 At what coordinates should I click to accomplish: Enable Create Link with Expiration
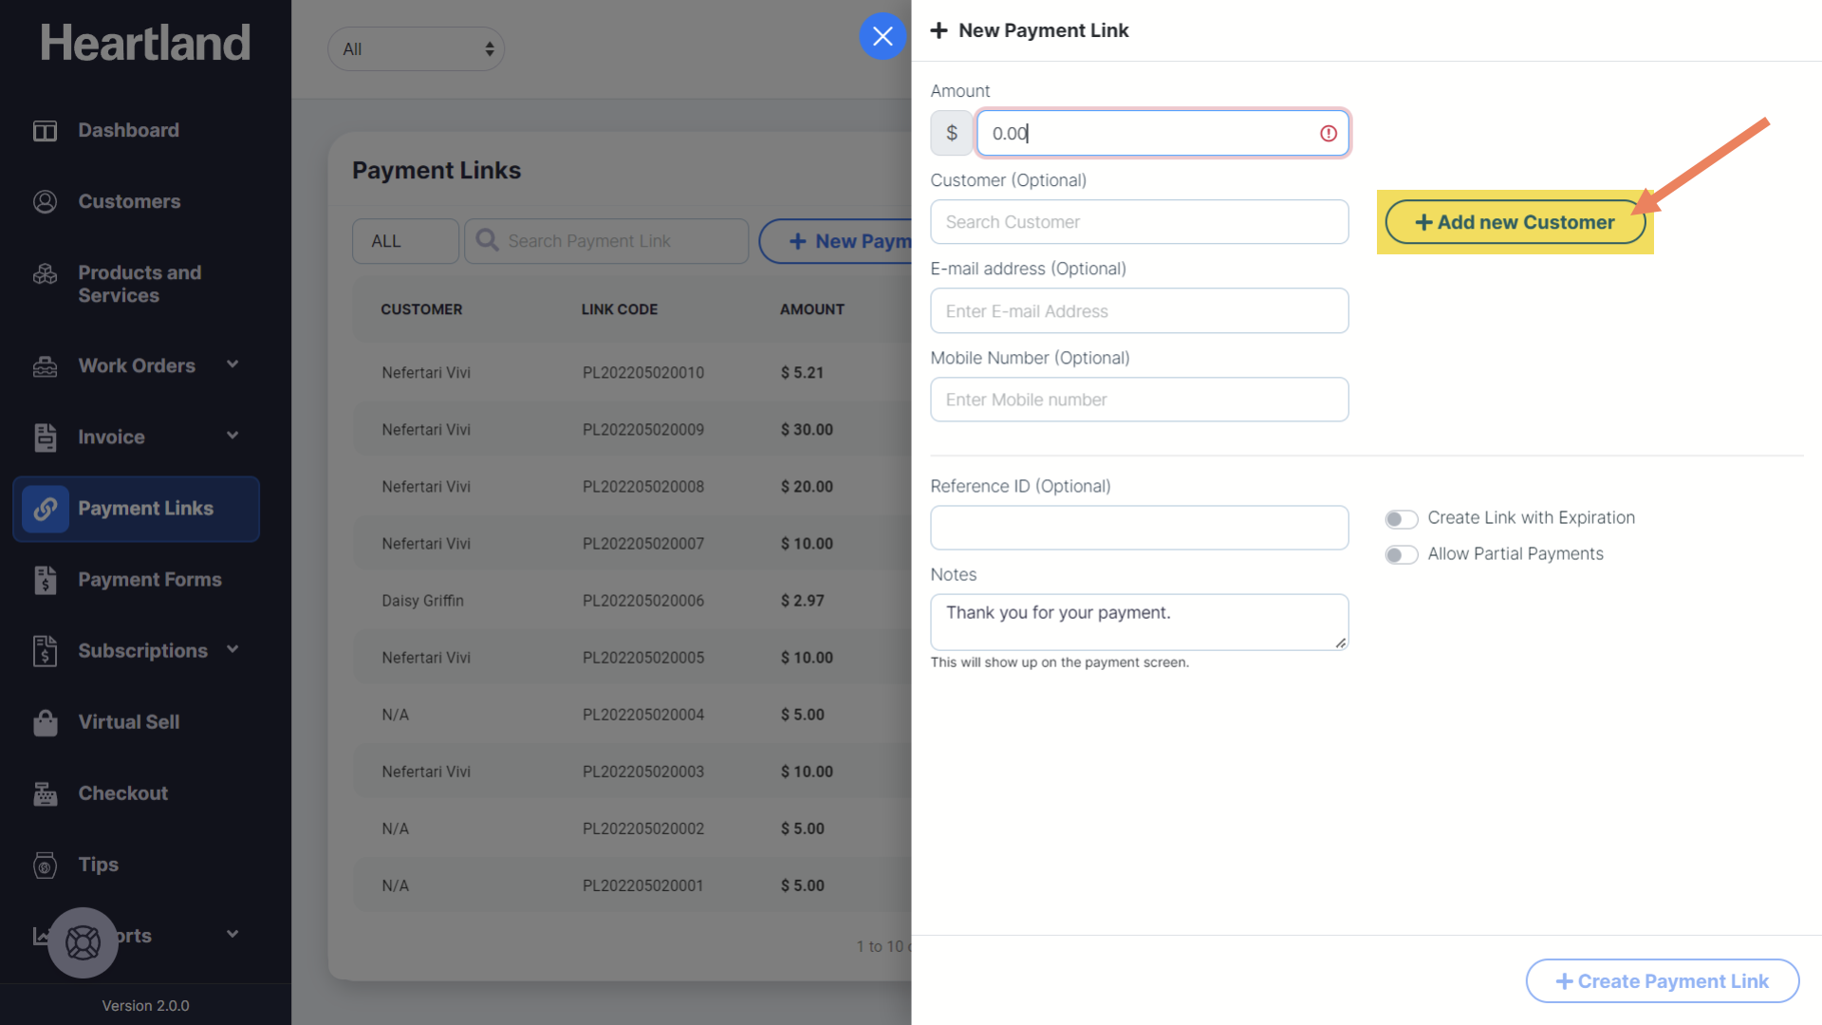[1401, 519]
